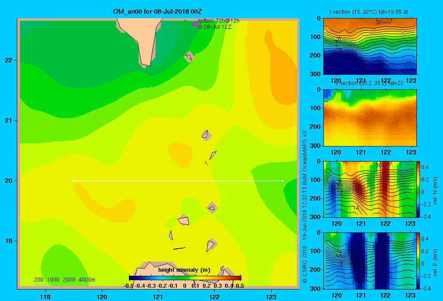Click latitude label 21 on map axis
The image size is (443, 301).
pos(9,120)
